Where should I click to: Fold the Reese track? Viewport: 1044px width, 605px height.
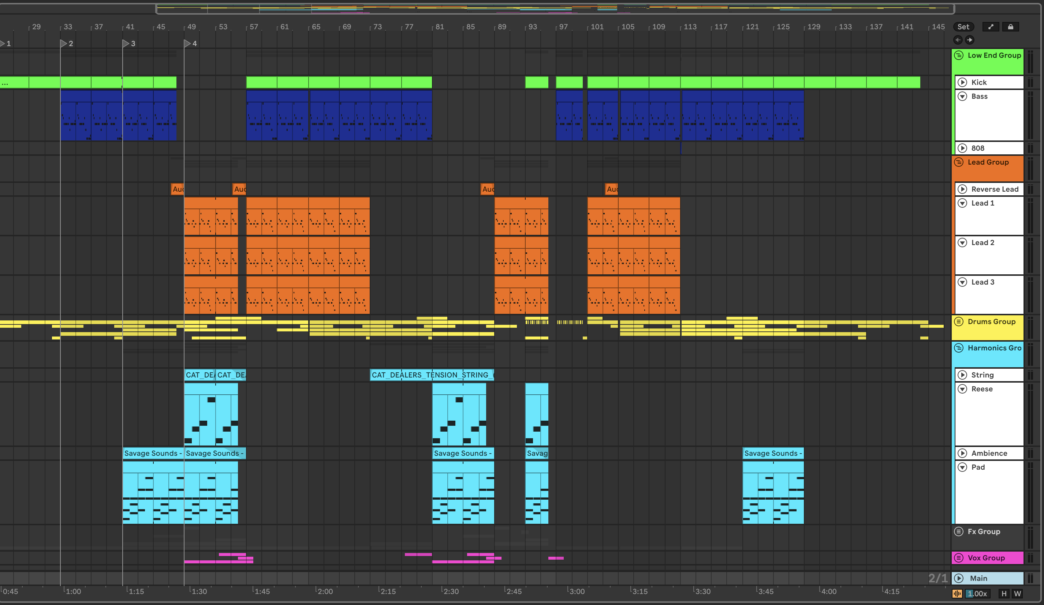click(x=962, y=389)
